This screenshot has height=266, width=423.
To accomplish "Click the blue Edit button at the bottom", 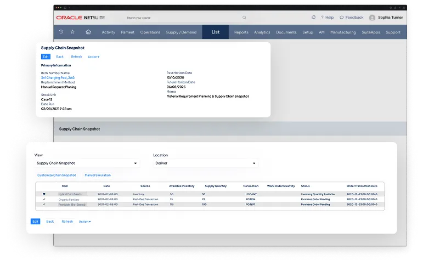I will 35,222.
